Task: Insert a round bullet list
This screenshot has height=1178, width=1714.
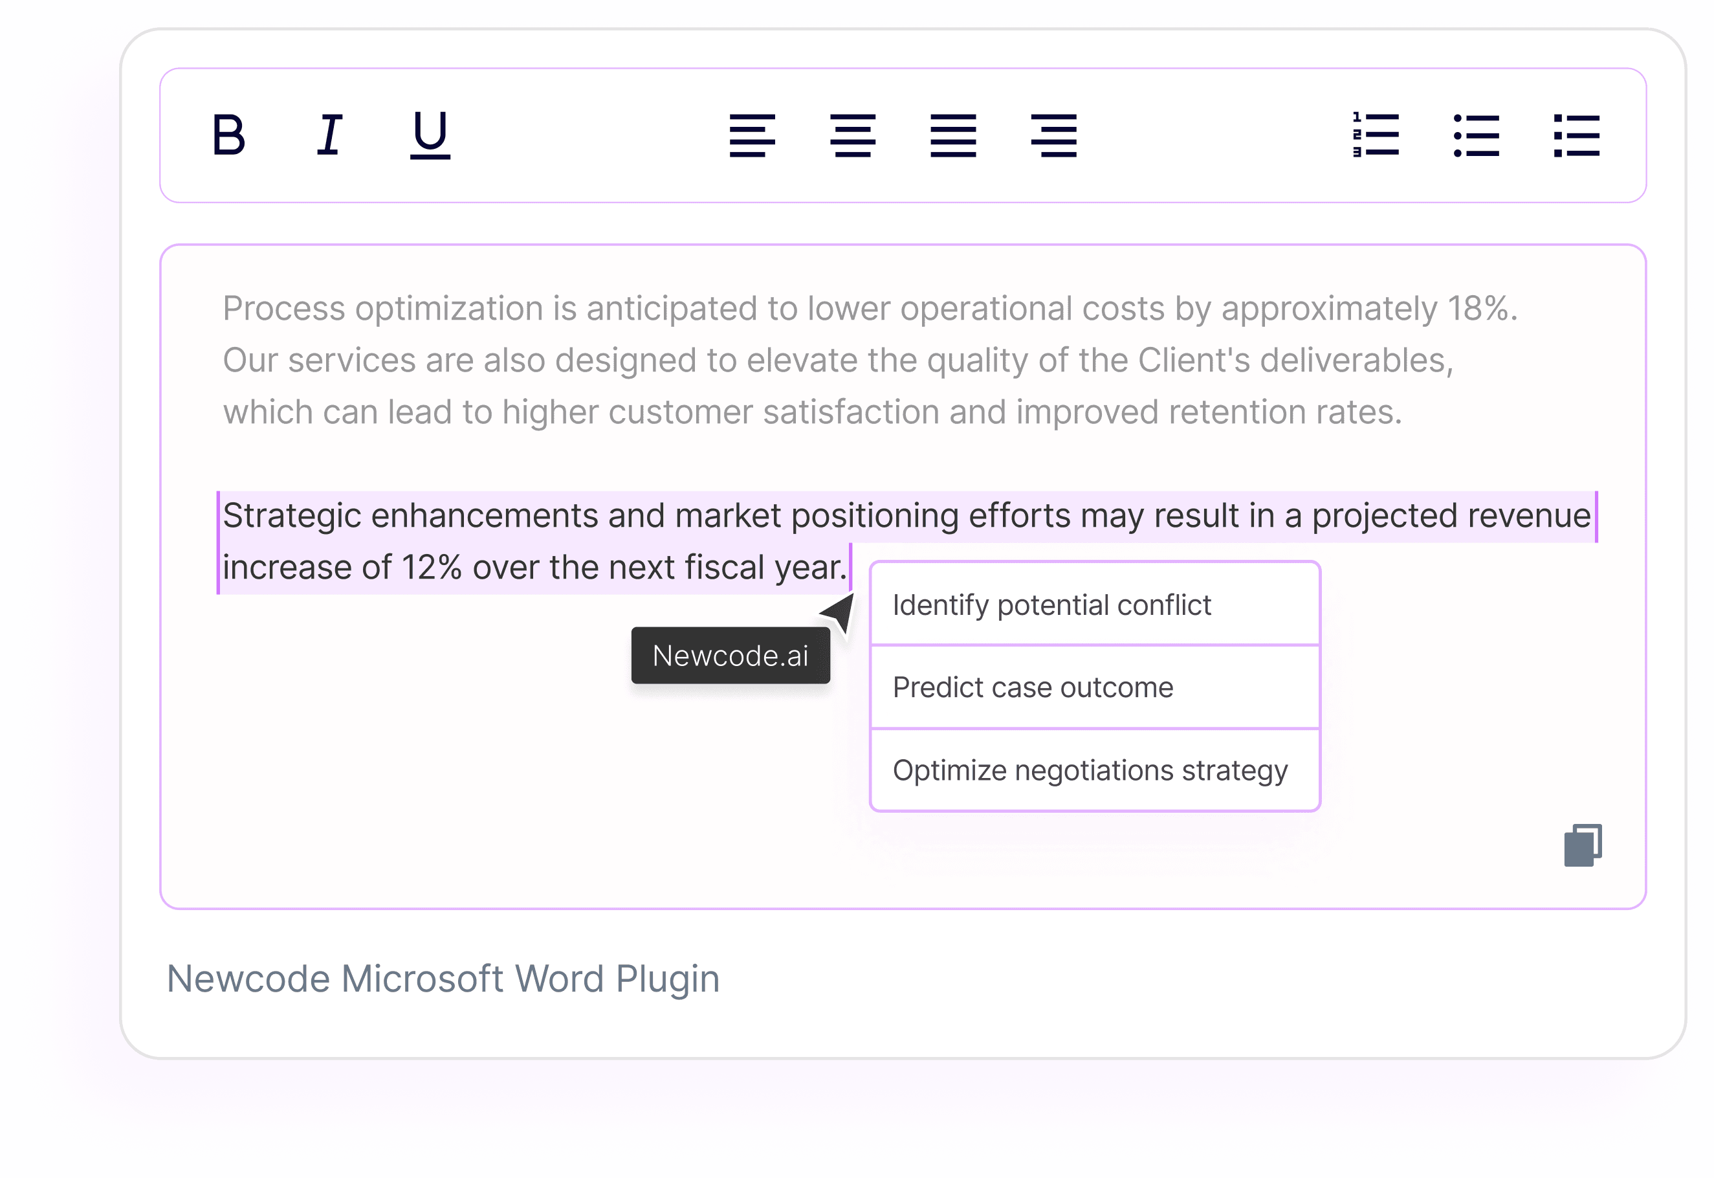Action: click(1476, 135)
